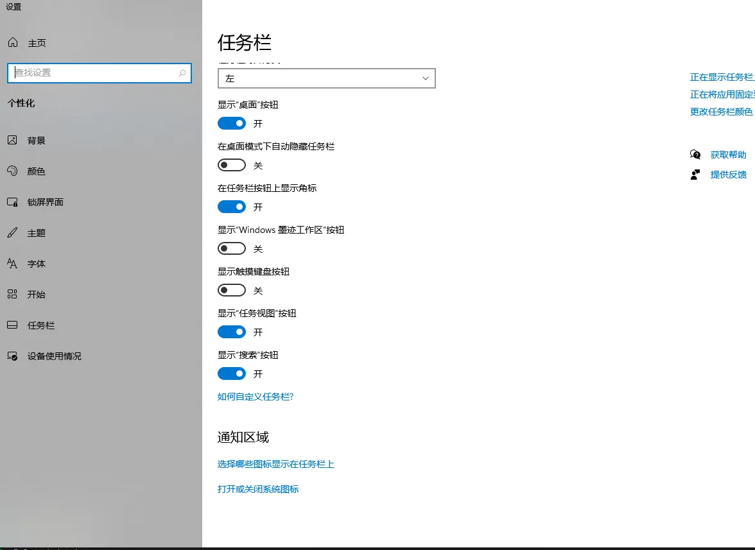Click the 获取帮助 headset icon
The image size is (755, 550).
tap(695, 154)
